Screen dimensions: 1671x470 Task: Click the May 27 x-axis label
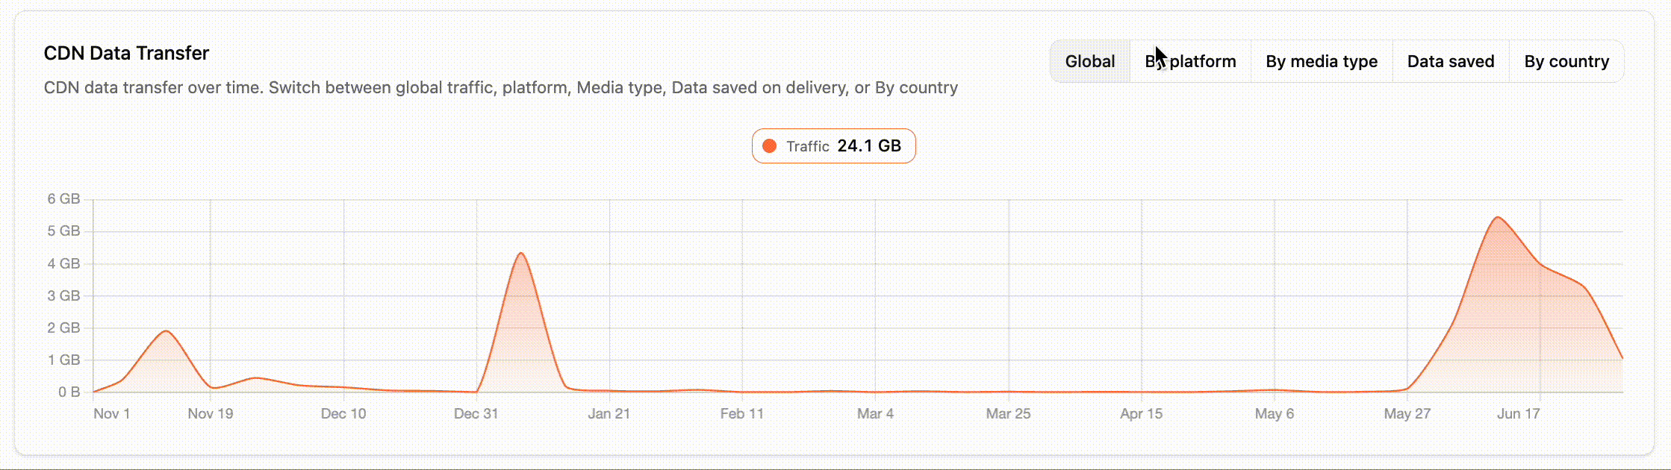click(1407, 413)
